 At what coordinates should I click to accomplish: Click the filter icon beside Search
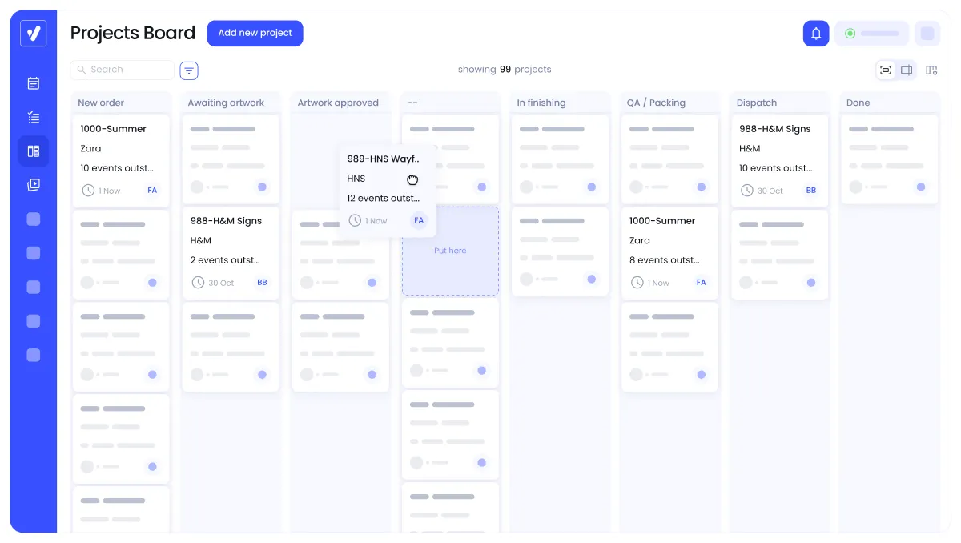[189, 70]
